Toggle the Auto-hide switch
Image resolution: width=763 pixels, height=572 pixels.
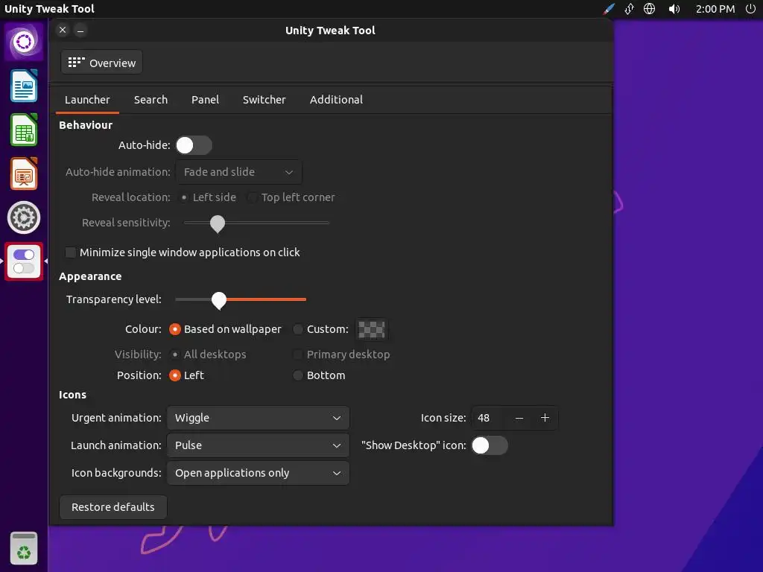point(194,145)
